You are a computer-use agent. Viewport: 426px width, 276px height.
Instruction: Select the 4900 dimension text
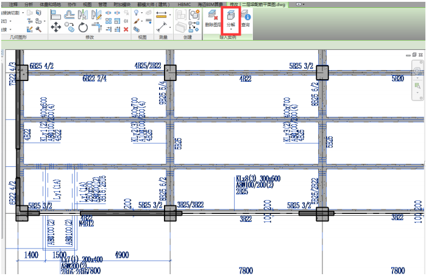coord(122,255)
